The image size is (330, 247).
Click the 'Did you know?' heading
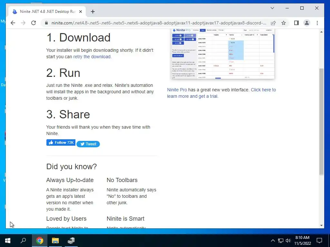point(71,167)
